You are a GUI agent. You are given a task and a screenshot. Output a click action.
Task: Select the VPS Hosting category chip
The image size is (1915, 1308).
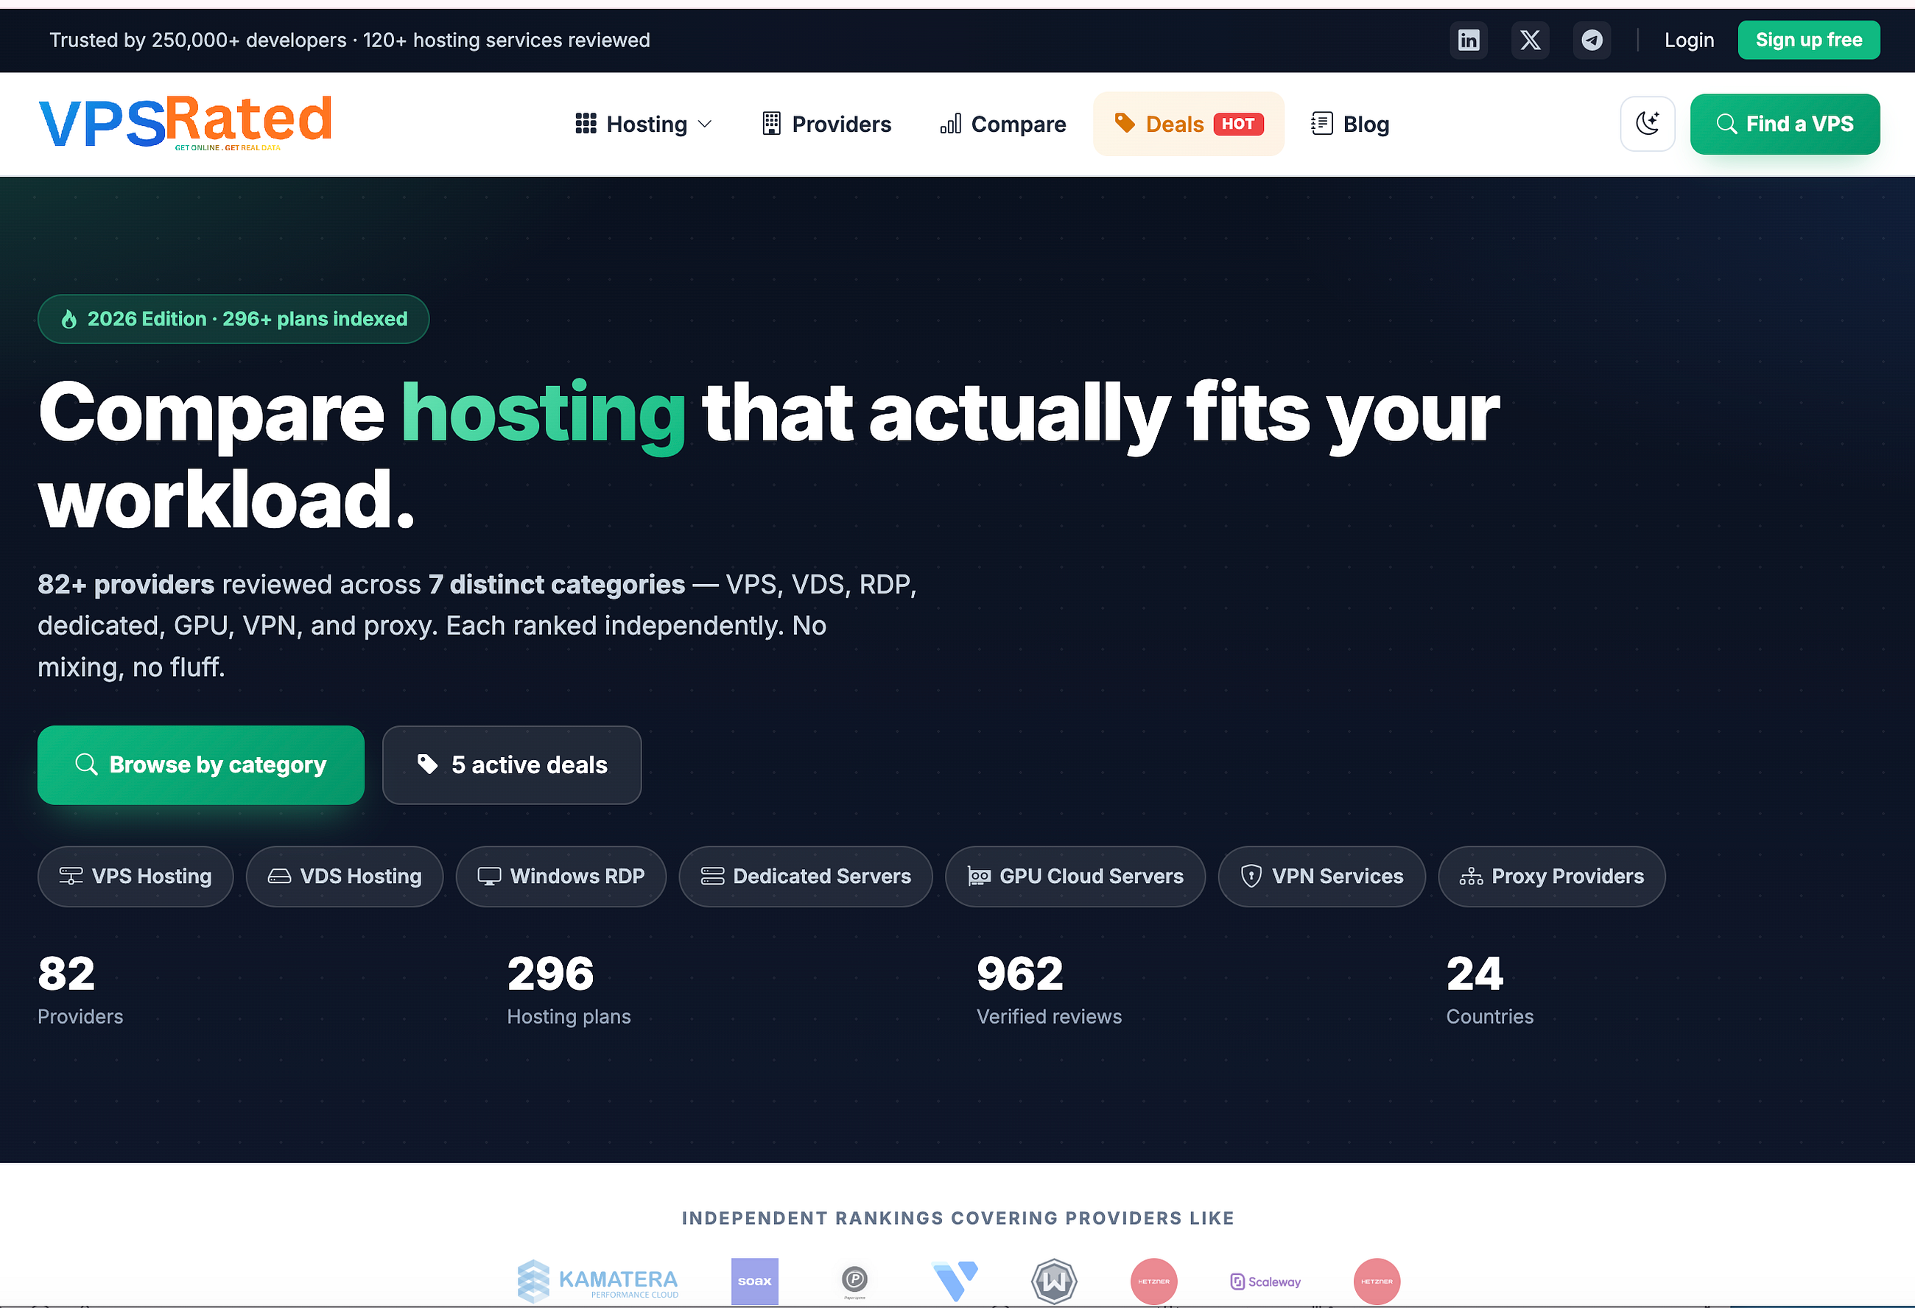[135, 876]
